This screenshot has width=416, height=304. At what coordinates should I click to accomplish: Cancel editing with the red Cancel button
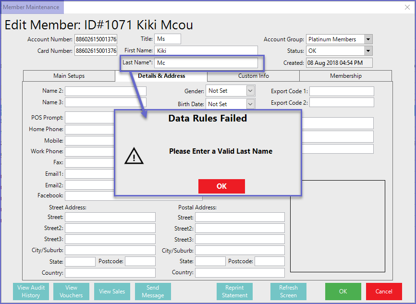pos(383,292)
